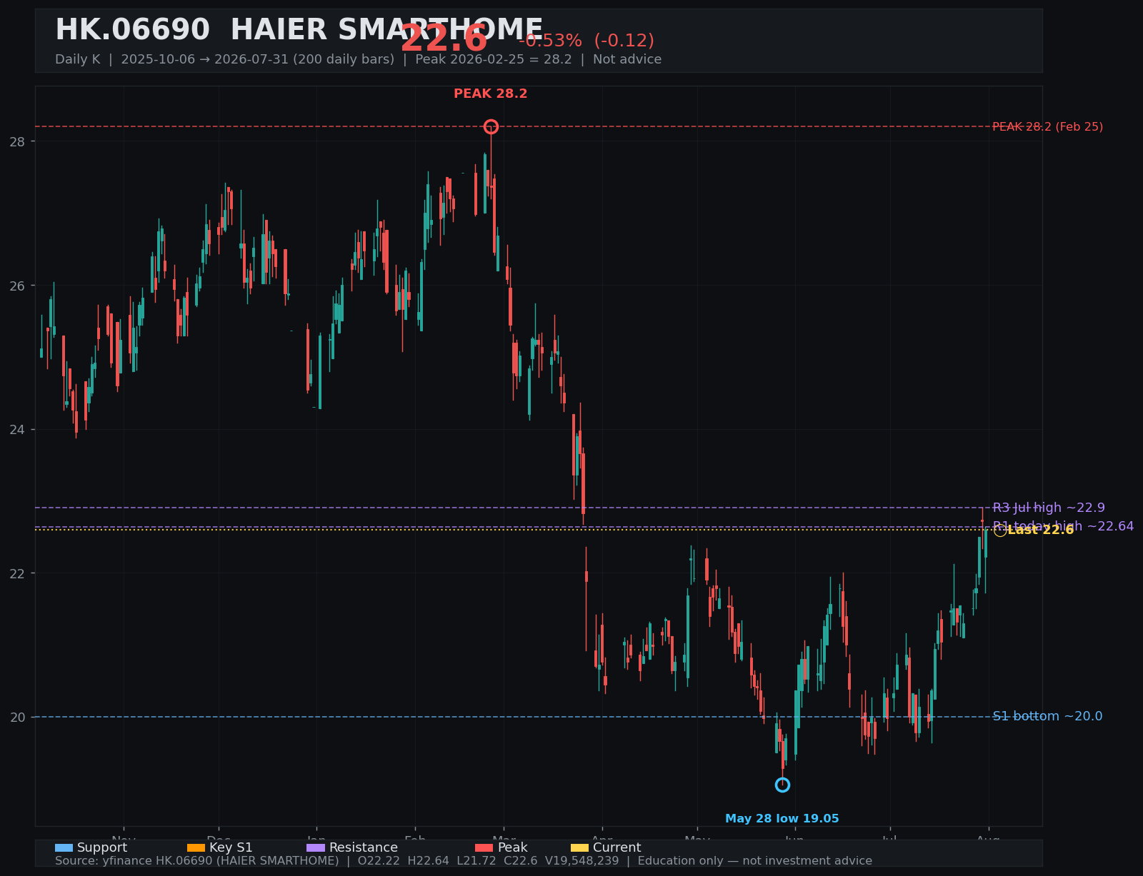This screenshot has height=876, width=1143.
Task: Select the blue Support legend swatch
Action: click(x=64, y=848)
